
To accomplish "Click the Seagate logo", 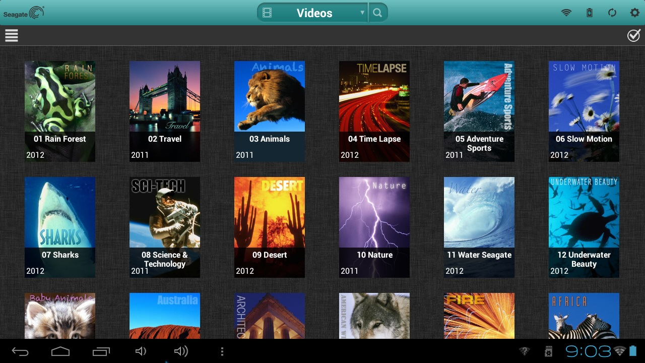I will pyautogui.click(x=24, y=13).
